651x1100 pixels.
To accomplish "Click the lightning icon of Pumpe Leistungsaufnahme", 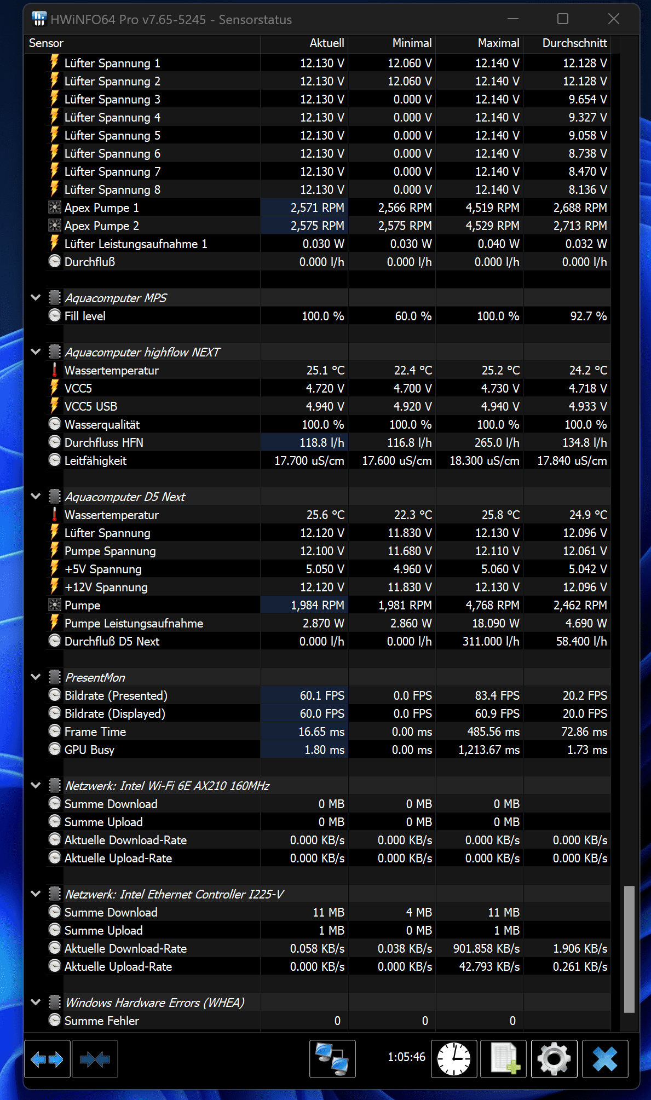I will (55, 623).
